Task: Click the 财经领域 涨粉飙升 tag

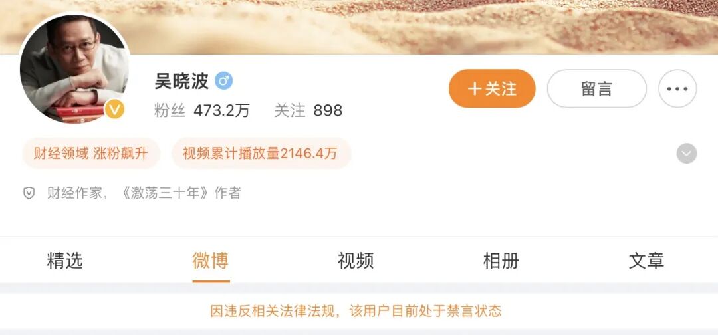Action: (90, 154)
